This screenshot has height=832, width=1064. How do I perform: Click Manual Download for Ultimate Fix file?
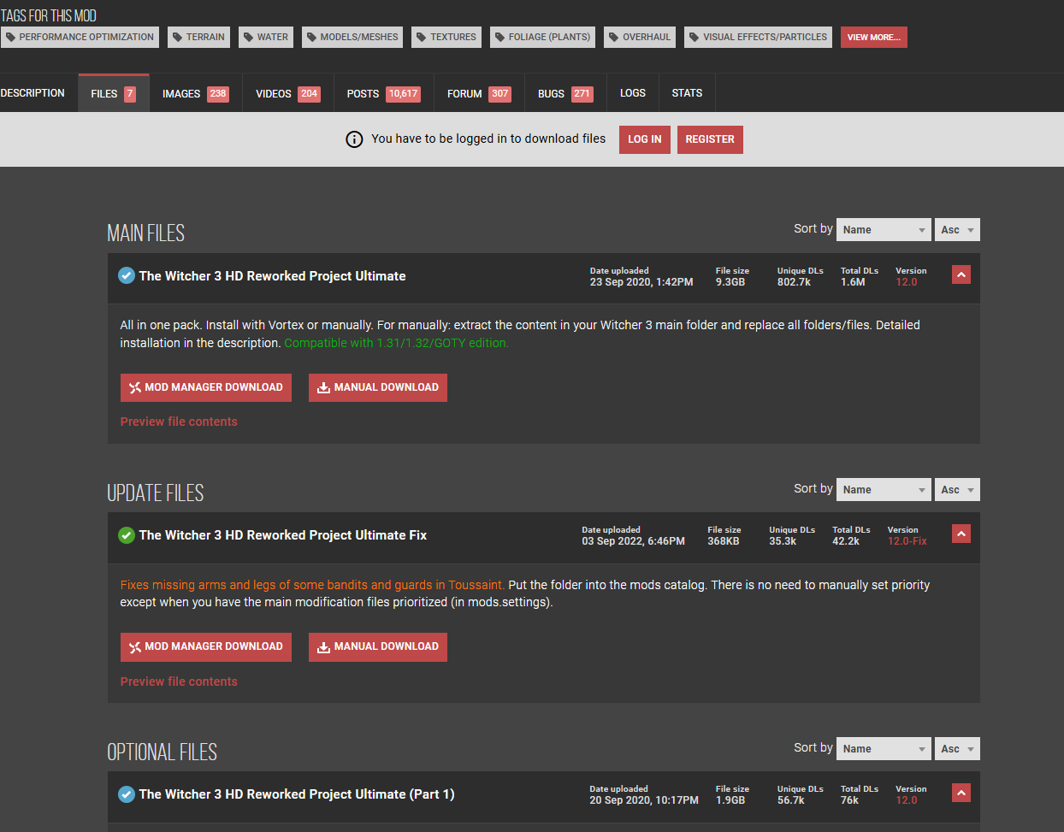tap(378, 646)
